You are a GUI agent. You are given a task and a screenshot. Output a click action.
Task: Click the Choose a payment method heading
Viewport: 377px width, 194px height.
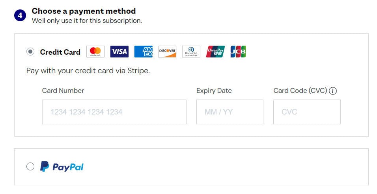84,11
